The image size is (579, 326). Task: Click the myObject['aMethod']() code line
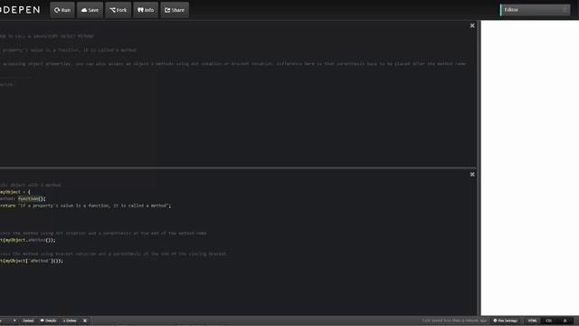[32, 261]
